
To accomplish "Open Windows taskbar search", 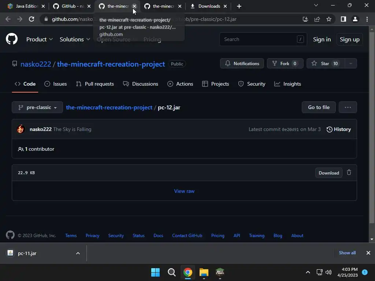I will (x=171, y=272).
